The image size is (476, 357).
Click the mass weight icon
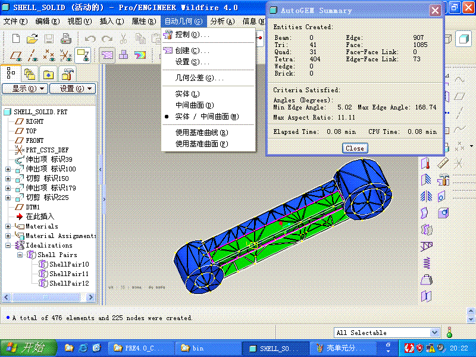click(x=427, y=280)
